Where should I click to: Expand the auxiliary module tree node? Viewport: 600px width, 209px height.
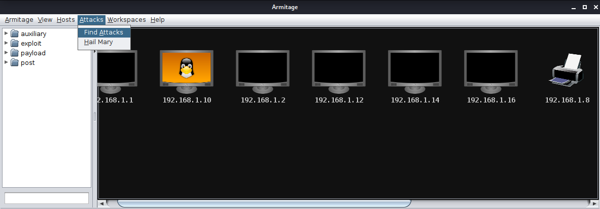pyautogui.click(x=6, y=33)
